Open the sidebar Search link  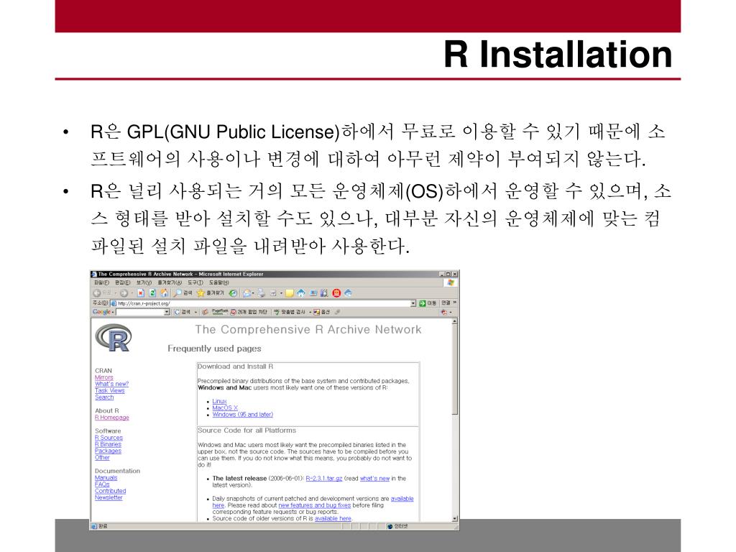click(x=104, y=397)
